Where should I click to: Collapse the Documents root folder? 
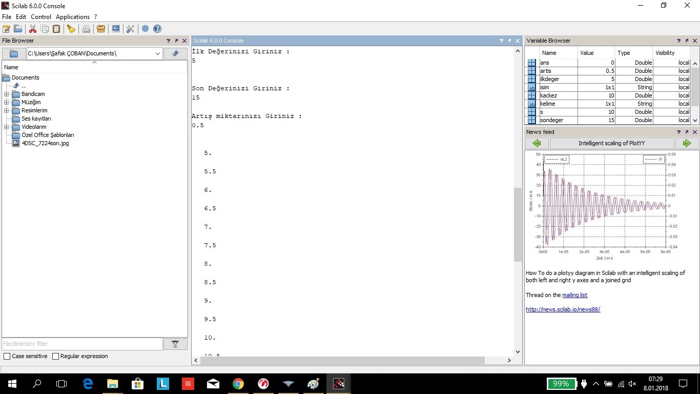tap(6, 78)
